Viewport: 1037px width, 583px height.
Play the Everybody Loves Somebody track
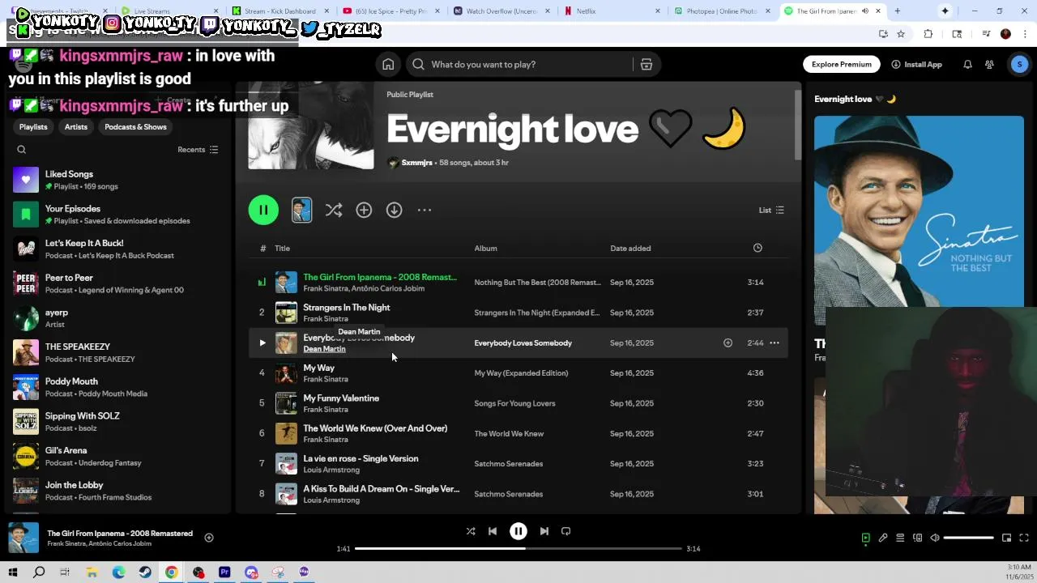point(262,343)
